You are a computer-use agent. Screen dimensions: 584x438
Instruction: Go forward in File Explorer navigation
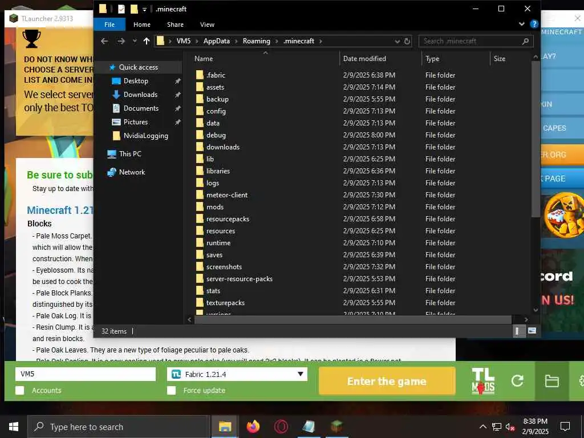coord(121,41)
